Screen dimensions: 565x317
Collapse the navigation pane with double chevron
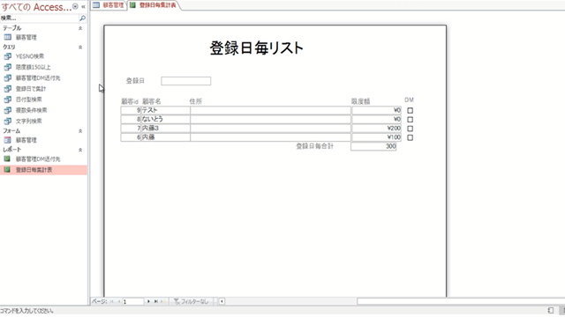[x=83, y=6]
